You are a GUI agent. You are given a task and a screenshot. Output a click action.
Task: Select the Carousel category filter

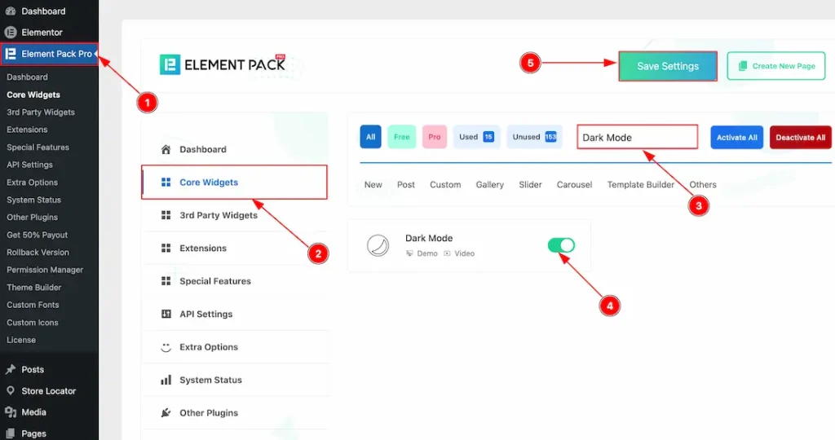(x=574, y=185)
